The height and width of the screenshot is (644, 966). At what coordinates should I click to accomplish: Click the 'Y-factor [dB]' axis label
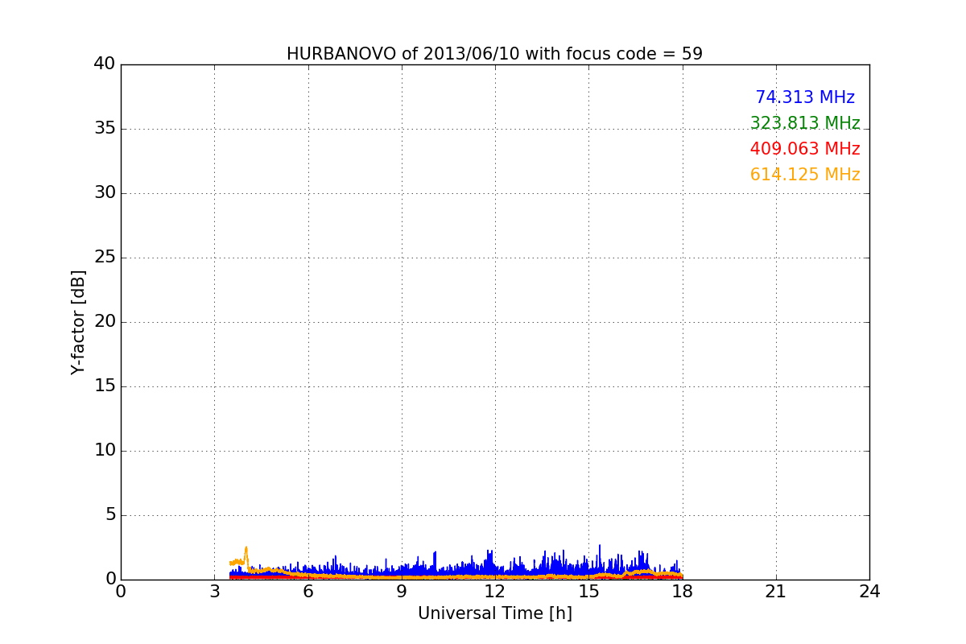pyautogui.click(x=78, y=322)
